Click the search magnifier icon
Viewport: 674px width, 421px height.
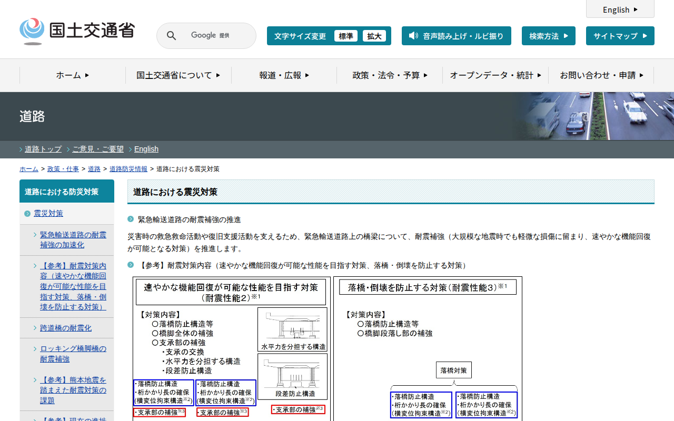[171, 36]
